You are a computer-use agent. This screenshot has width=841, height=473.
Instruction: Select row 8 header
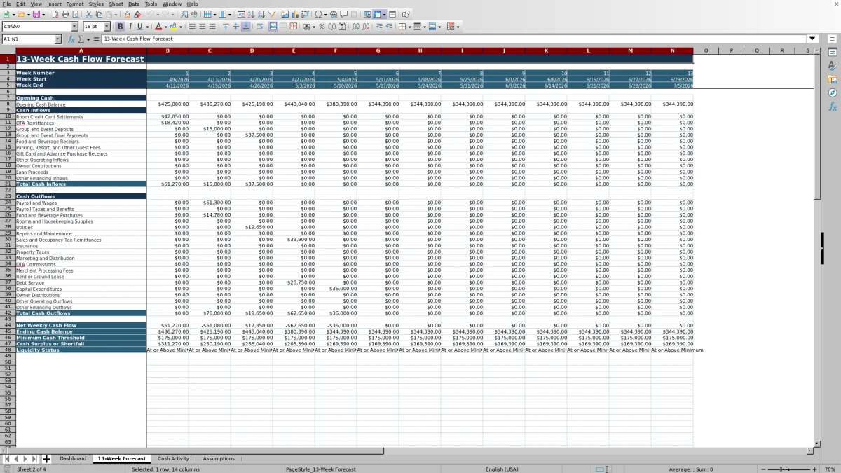click(x=7, y=104)
